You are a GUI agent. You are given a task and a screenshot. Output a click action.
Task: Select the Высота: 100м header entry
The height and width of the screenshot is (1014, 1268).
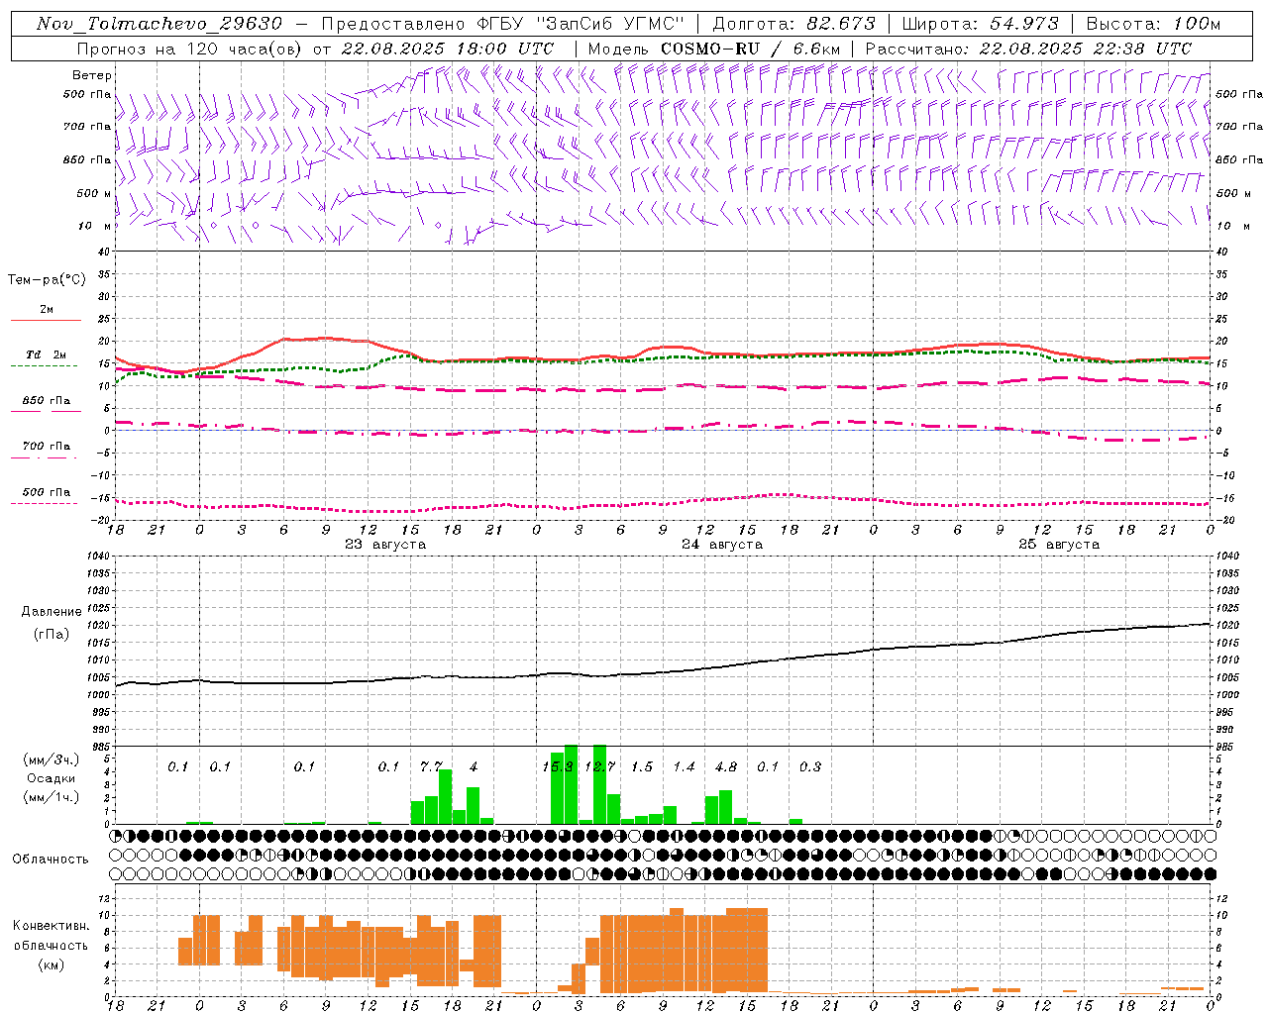(1153, 24)
